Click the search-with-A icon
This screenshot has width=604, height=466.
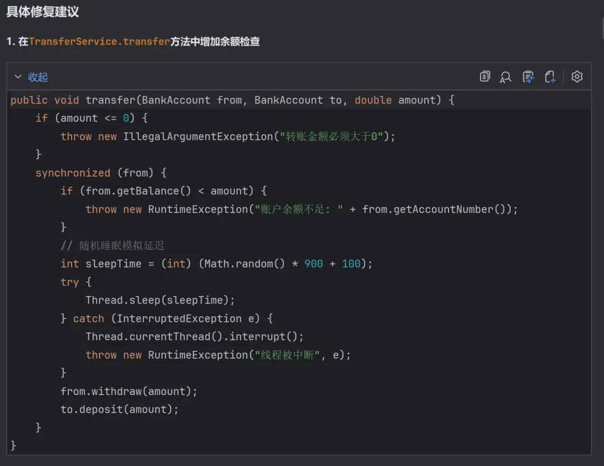[506, 77]
